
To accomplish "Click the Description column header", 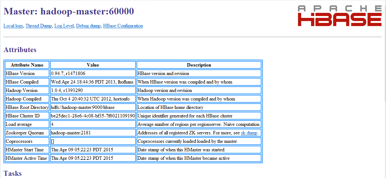I will coord(199,65).
